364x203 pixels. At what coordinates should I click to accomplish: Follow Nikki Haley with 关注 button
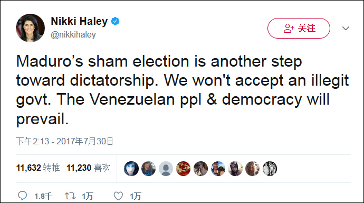click(299, 28)
